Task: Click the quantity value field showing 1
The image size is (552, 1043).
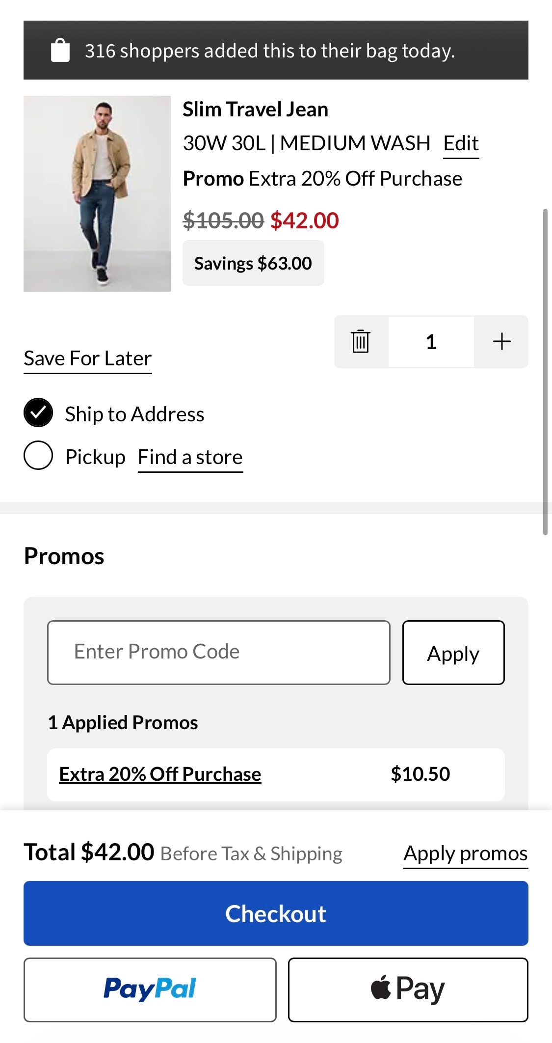Action: (431, 341)
